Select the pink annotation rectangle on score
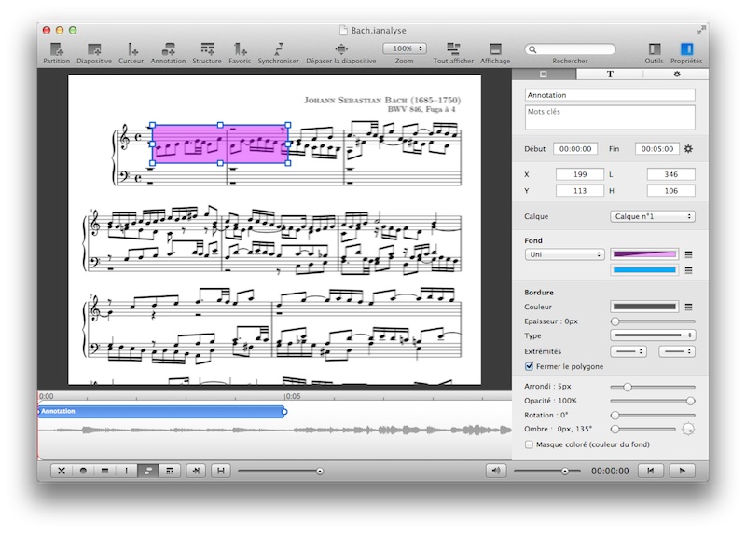The image size is (746, 533). coord(220,144)
